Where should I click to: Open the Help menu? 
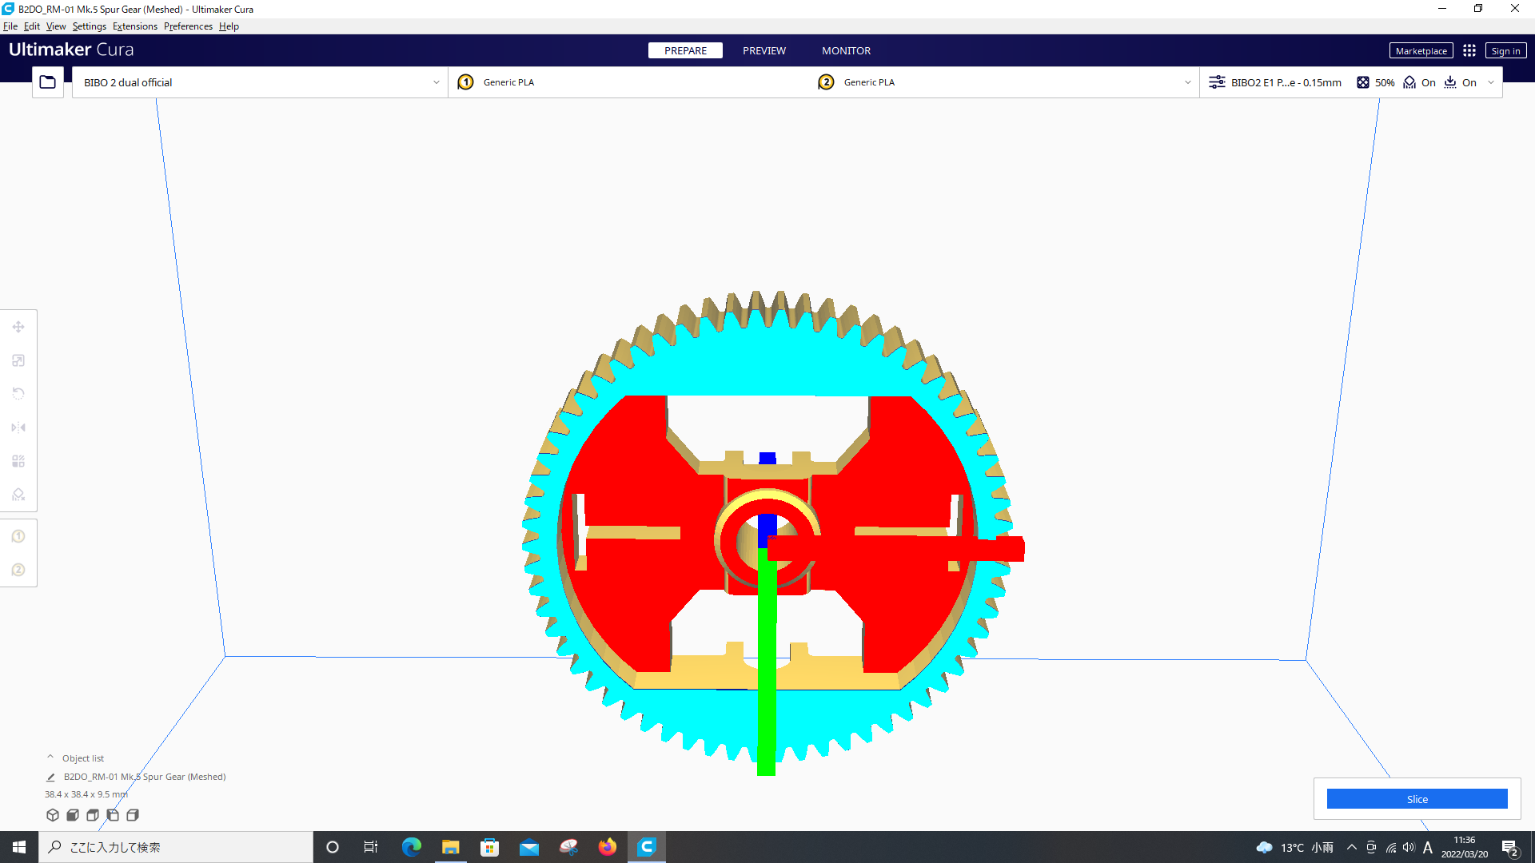(x=229, y=26)
